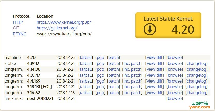Viewport: 215px width, 111px height.
Task: Open patch for longterm 4.4.169
Action: (x=114, y=81)
